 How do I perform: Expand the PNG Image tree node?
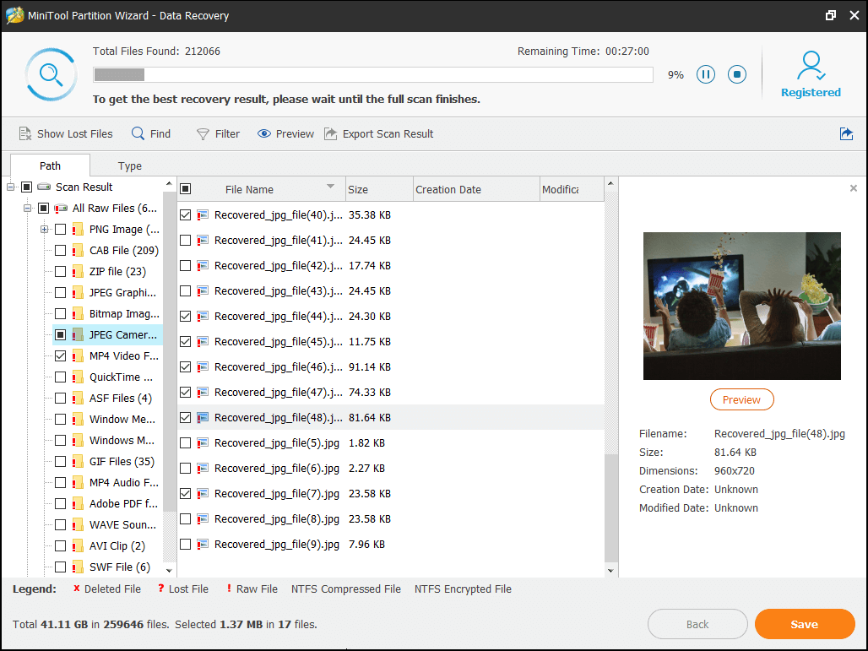point(44,229)
